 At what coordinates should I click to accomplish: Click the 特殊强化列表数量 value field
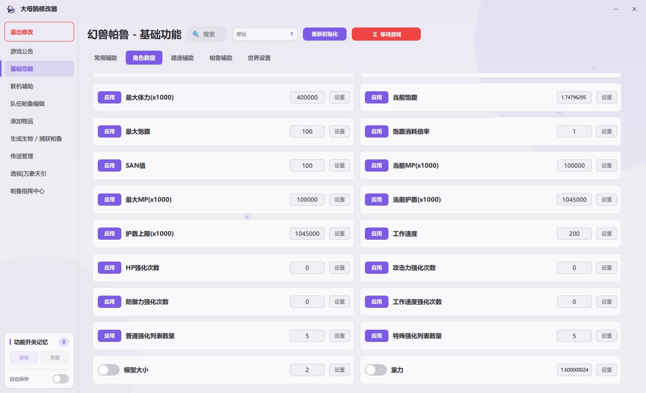[x=574, y=336]
